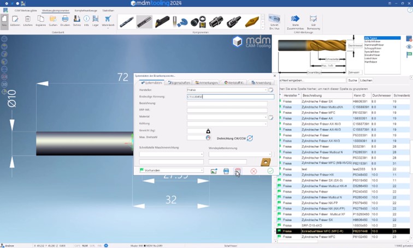Viewport: 413px width, 248px height.
Task: Confirm dialog with green checkmark
Action: 270,171
